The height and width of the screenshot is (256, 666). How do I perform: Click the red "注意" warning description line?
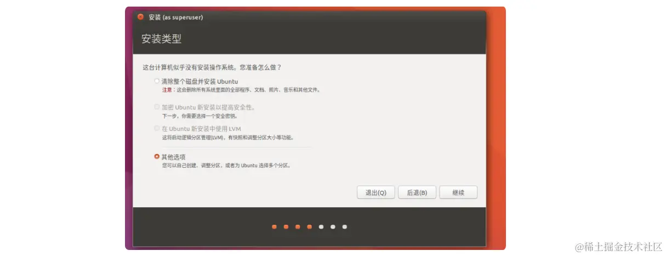[241, 89]
